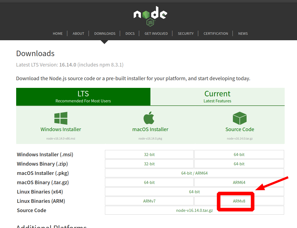Screen dimensions: 297x228
Task: Download Windows Binary (.zip) 32-bit
Action: click(x=149, y=164)
